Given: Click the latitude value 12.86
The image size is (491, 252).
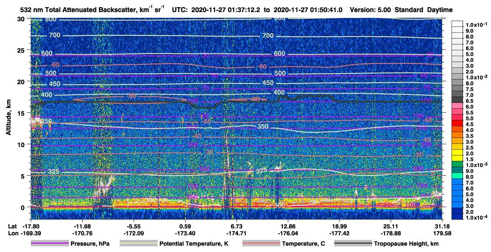Looking at the screenshot, I should [x=288, y=226].
